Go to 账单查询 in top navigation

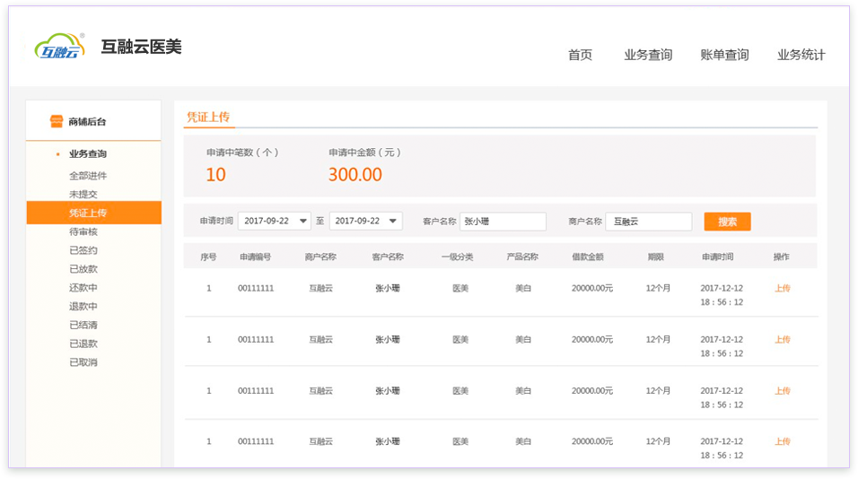[x=724, y=55]
